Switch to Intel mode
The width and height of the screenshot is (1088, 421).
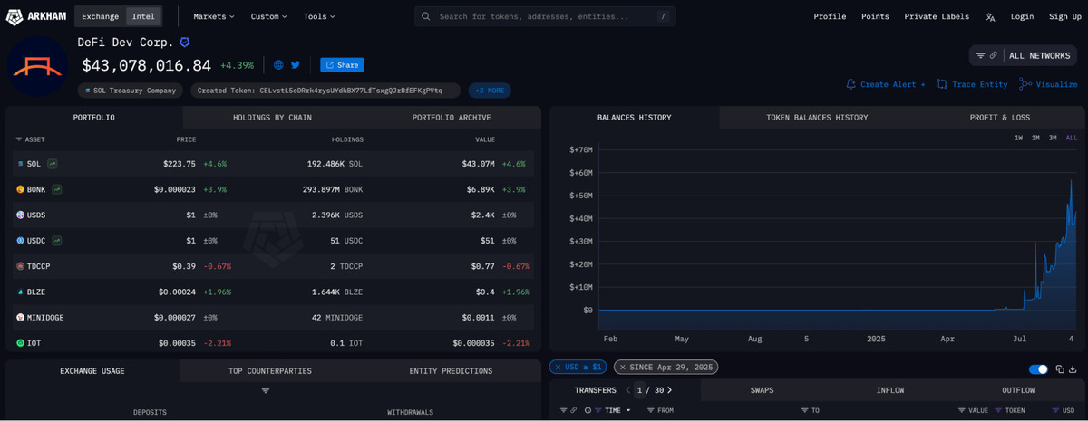point(143,16)
